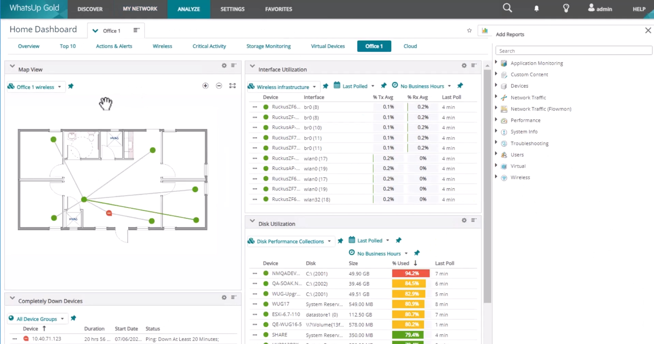Viewport: 654px width, 344px height.
Task: Expand Network Traffic (Flowmon) category
Action: point(496,109)
